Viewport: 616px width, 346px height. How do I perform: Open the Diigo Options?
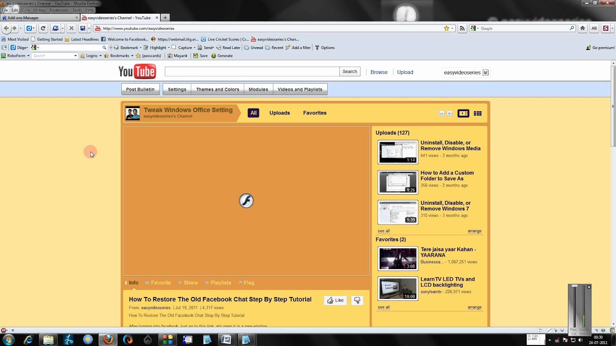[325, 48]
